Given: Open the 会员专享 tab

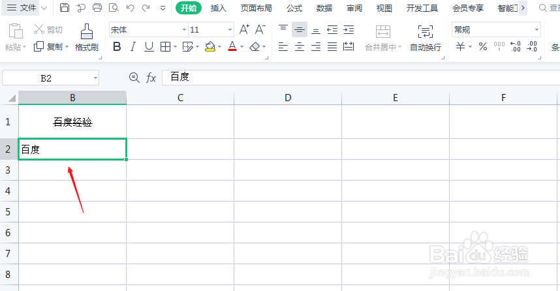Looking at the screenshot, I should coord(468,8).
